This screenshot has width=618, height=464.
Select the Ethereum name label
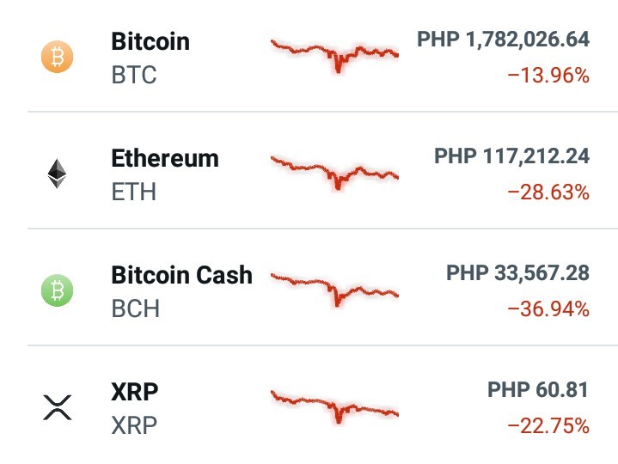[x=165, y=158]
